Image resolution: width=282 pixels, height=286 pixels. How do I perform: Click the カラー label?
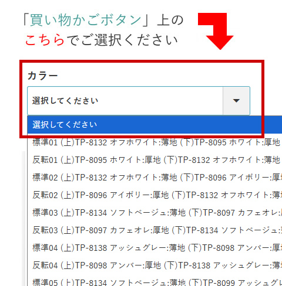tap(43, 76)
